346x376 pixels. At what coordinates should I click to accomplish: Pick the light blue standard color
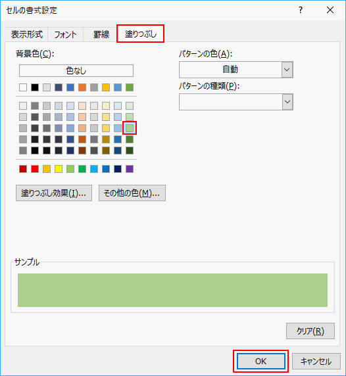click(94, 169)
